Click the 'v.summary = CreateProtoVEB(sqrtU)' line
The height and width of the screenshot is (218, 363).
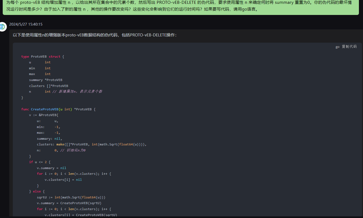tap(69, 203)
